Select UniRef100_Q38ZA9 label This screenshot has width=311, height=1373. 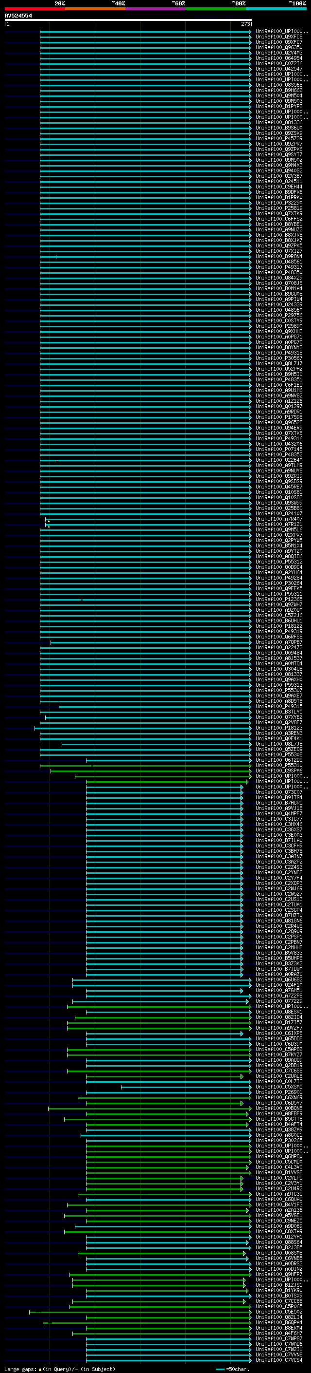coord(279,1129)
